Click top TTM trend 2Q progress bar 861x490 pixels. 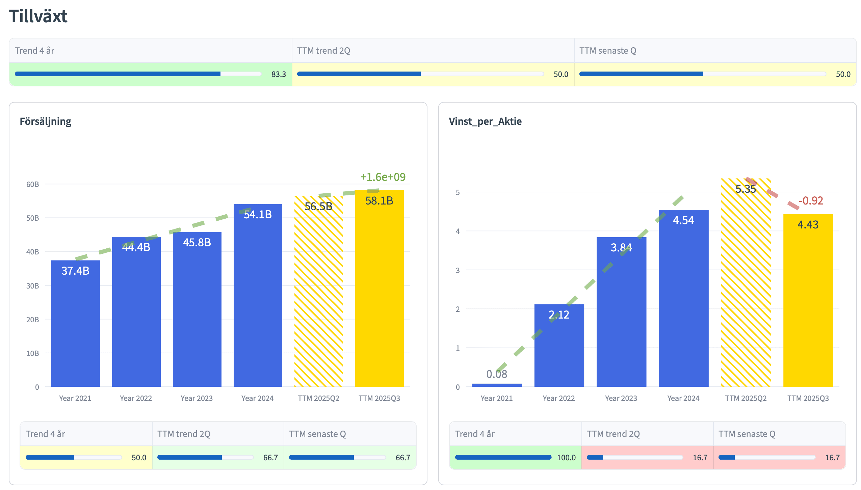coord(420,74)
